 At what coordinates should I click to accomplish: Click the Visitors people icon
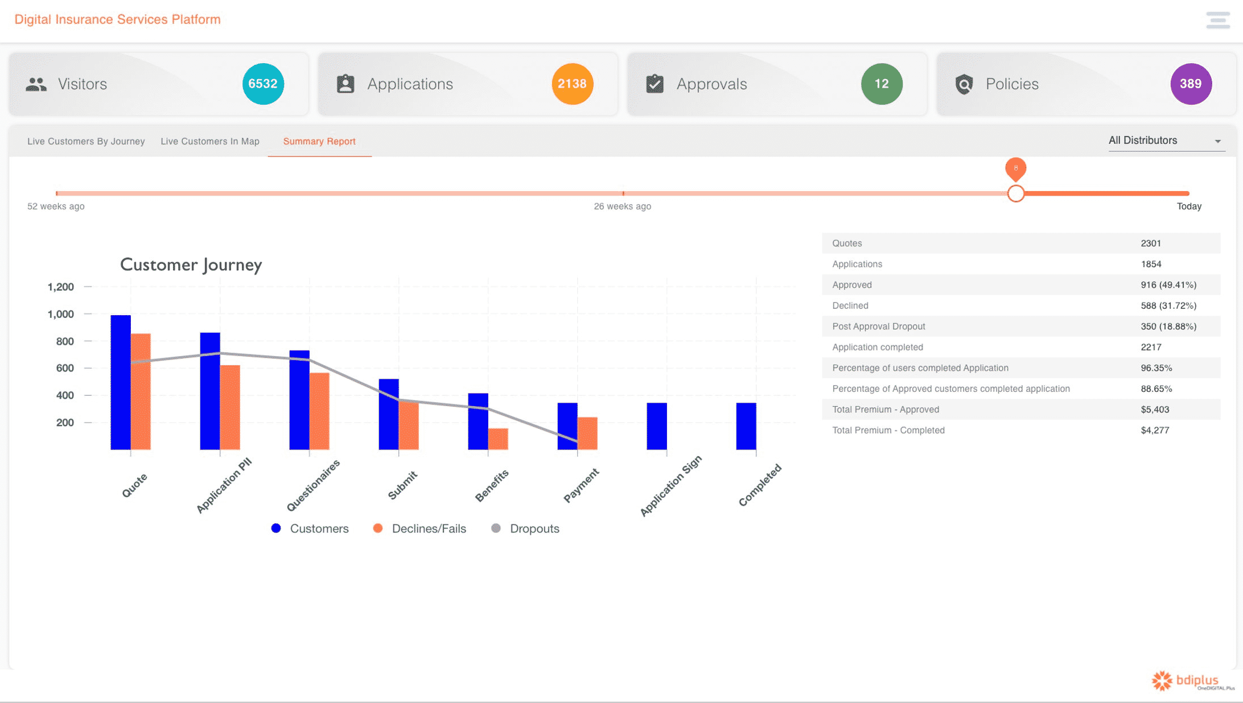pyautogui.click(x=36, y=84)
